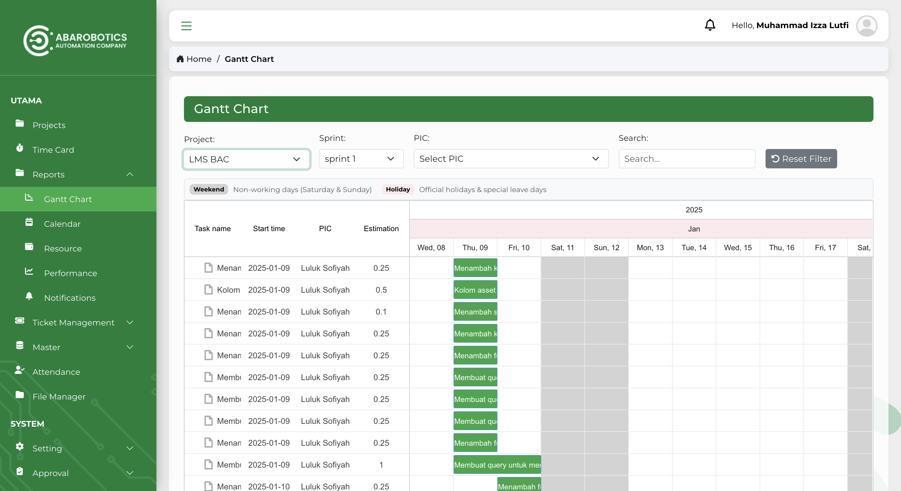Image resolution: width=901 pixels, height=491 pixels.
Task: Click the reset arrow icon in Reset Filter
Action: pos(775,159)
